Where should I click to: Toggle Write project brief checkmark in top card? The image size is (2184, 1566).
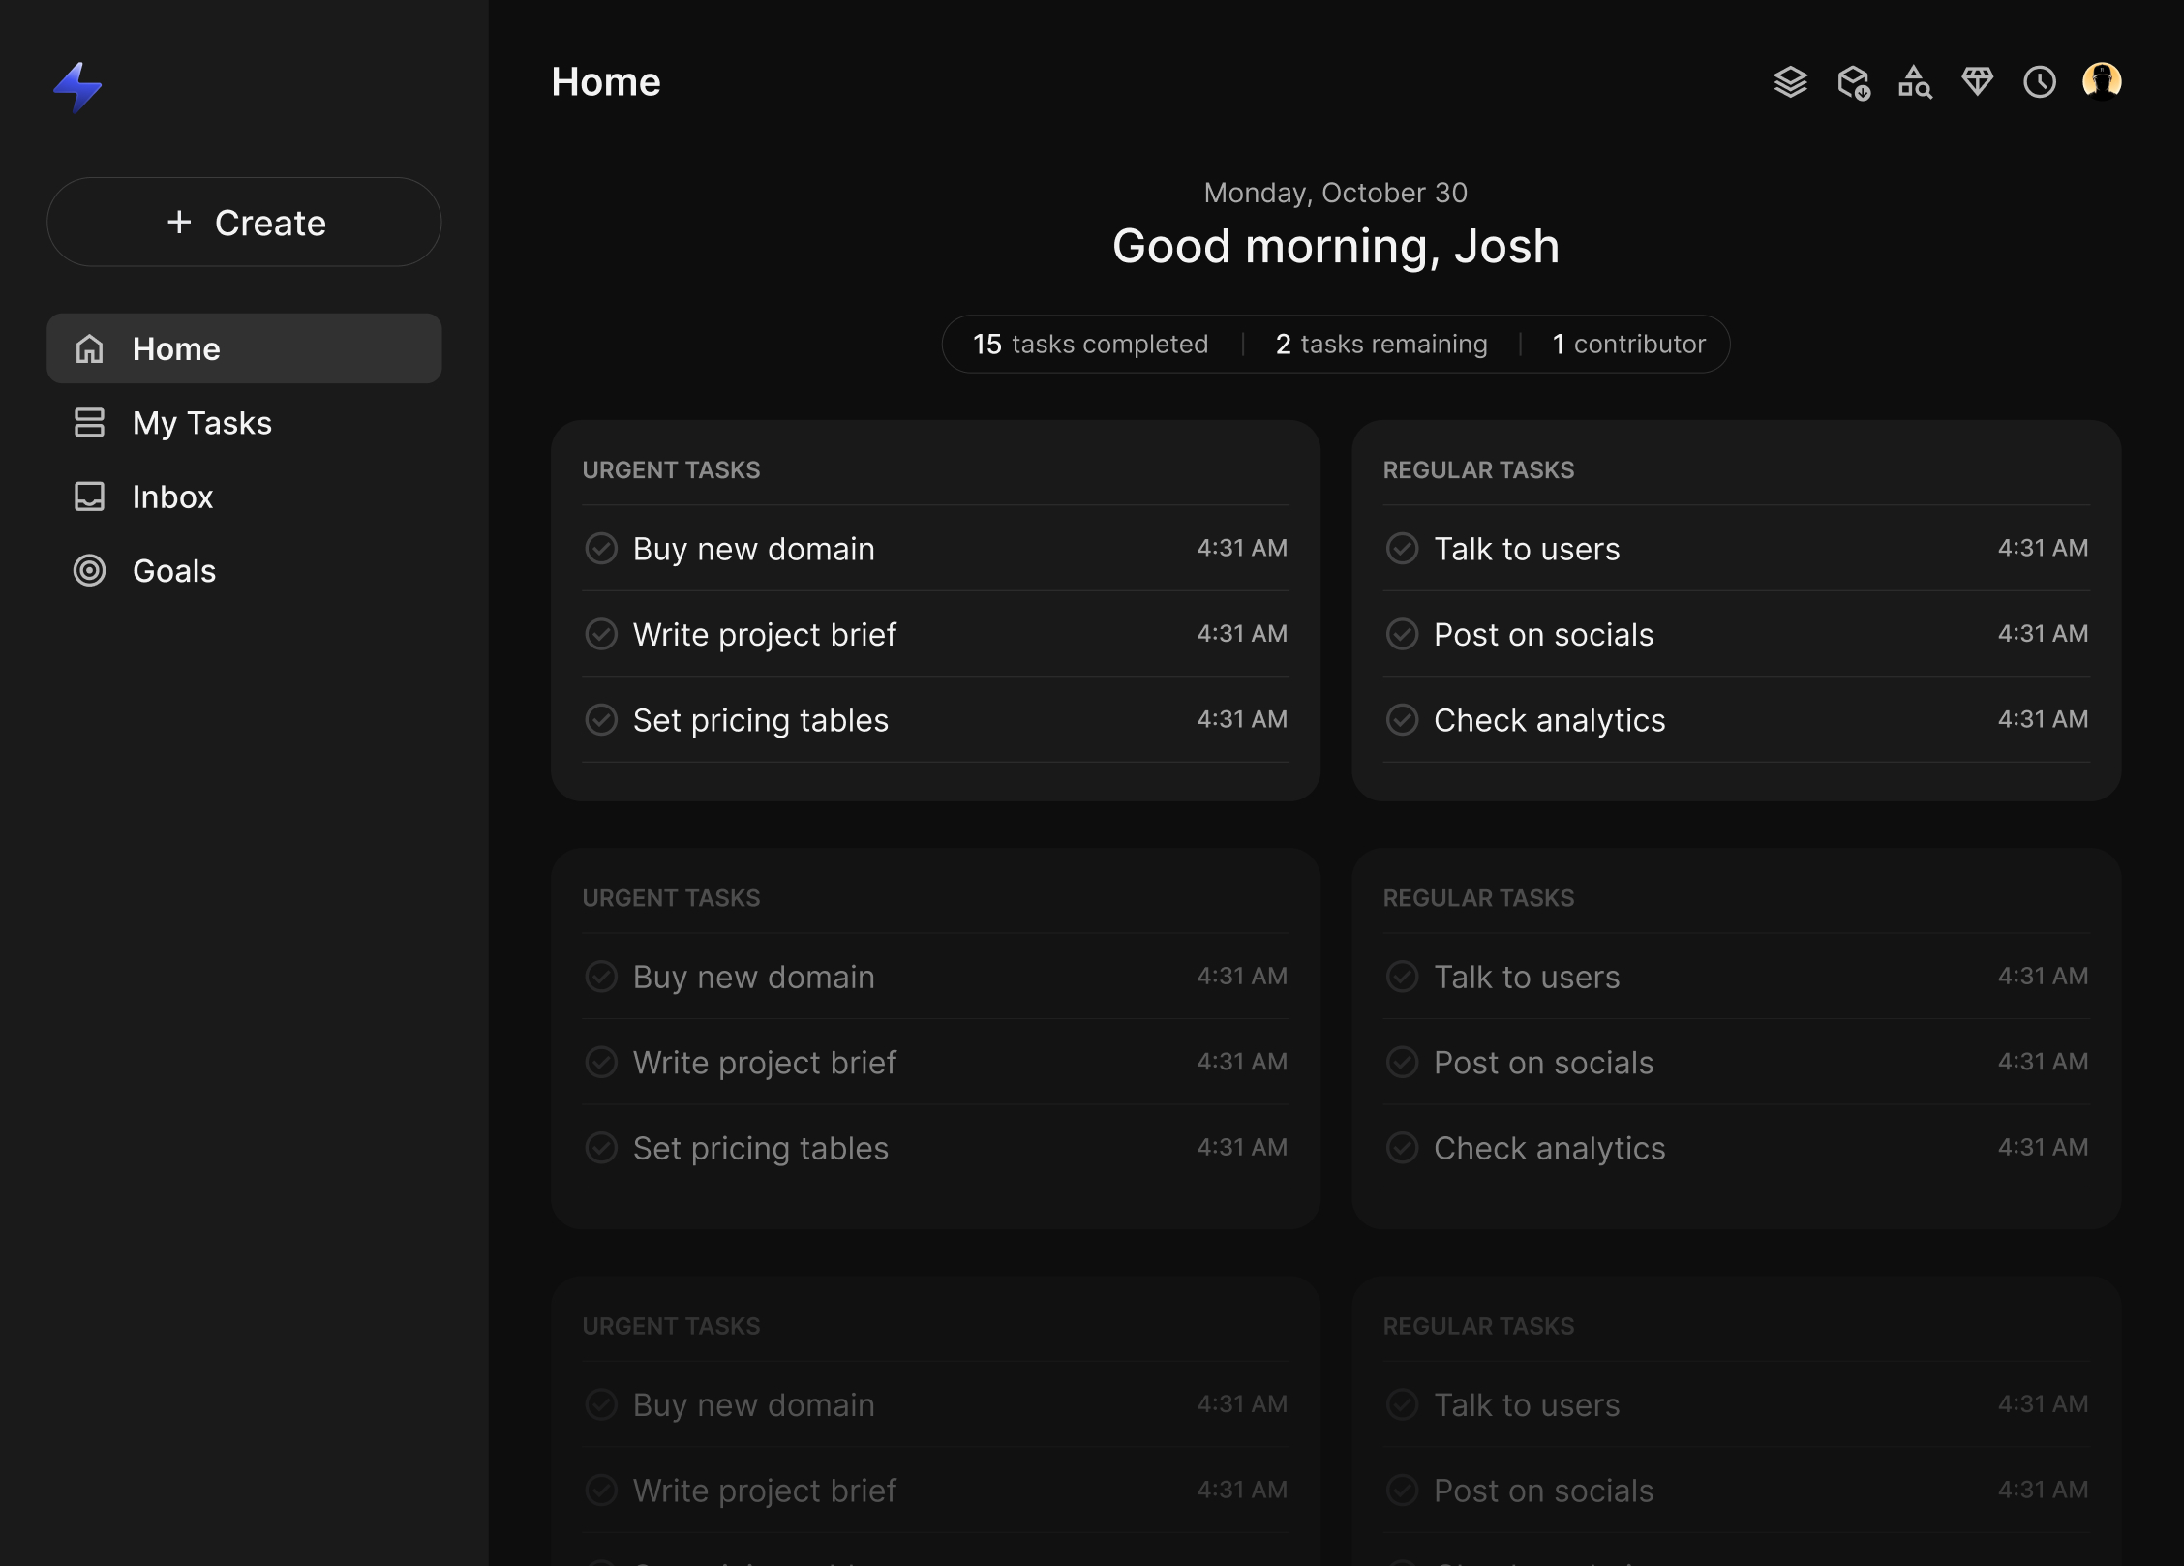click(x=601, y=634)
